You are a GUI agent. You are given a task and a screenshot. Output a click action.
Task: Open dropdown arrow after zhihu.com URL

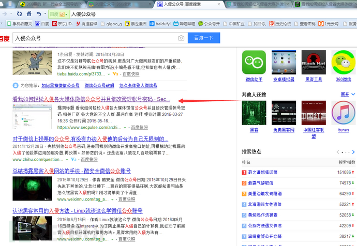67,160
